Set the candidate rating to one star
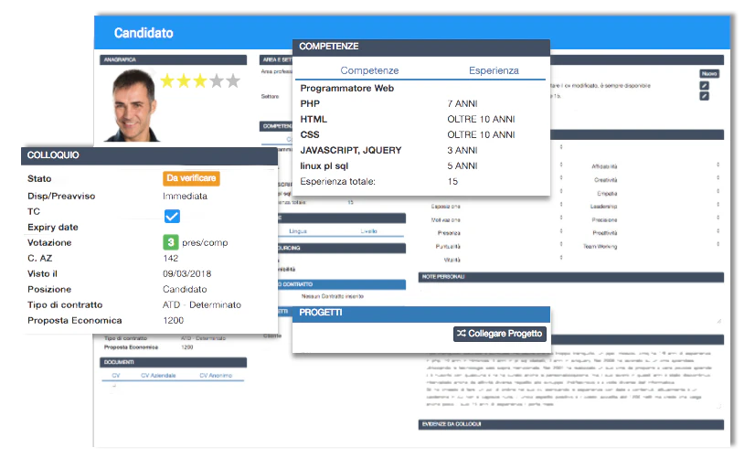The width and height of the screenshot is (755, 469). 167,80
